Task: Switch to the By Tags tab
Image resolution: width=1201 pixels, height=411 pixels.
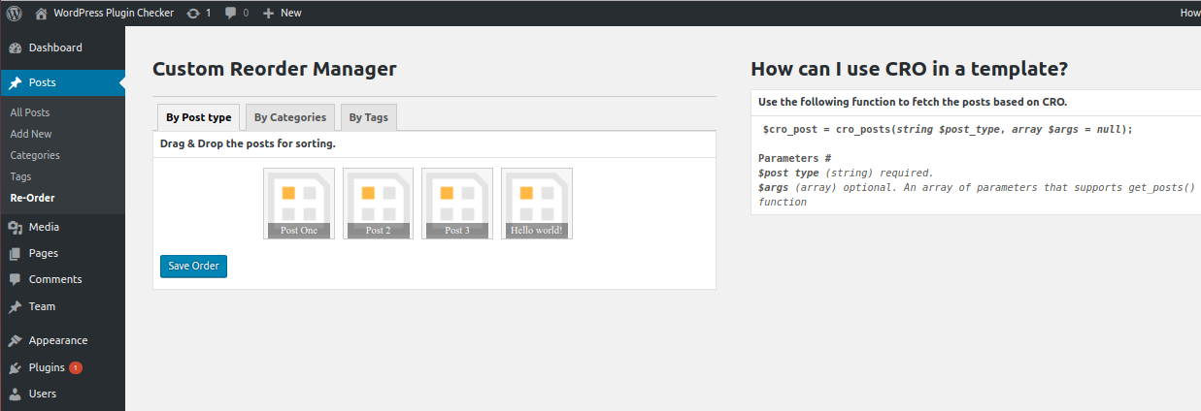Action: pos(368,117)
